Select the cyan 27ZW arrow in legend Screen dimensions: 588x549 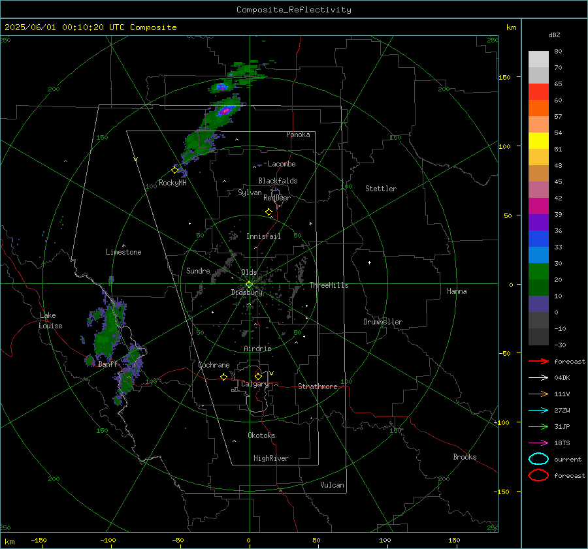pyautogui.click(x=538, y=411)
